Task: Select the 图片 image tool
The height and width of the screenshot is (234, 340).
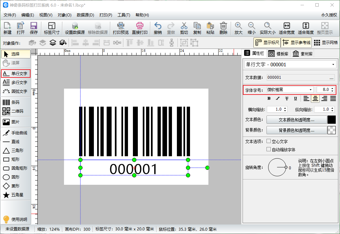Action: point(16,122)
